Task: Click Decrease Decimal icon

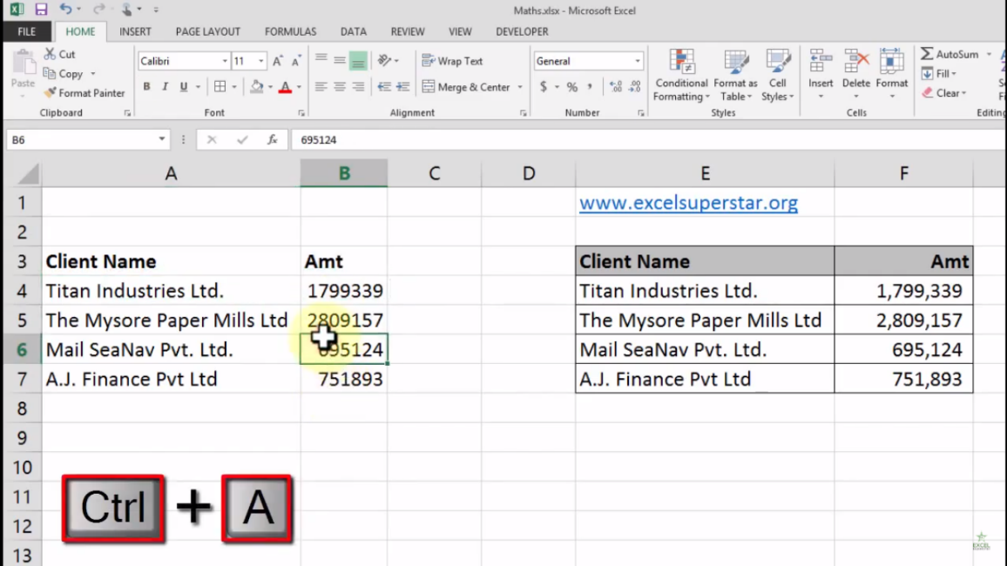Action: tap(635, 86)
